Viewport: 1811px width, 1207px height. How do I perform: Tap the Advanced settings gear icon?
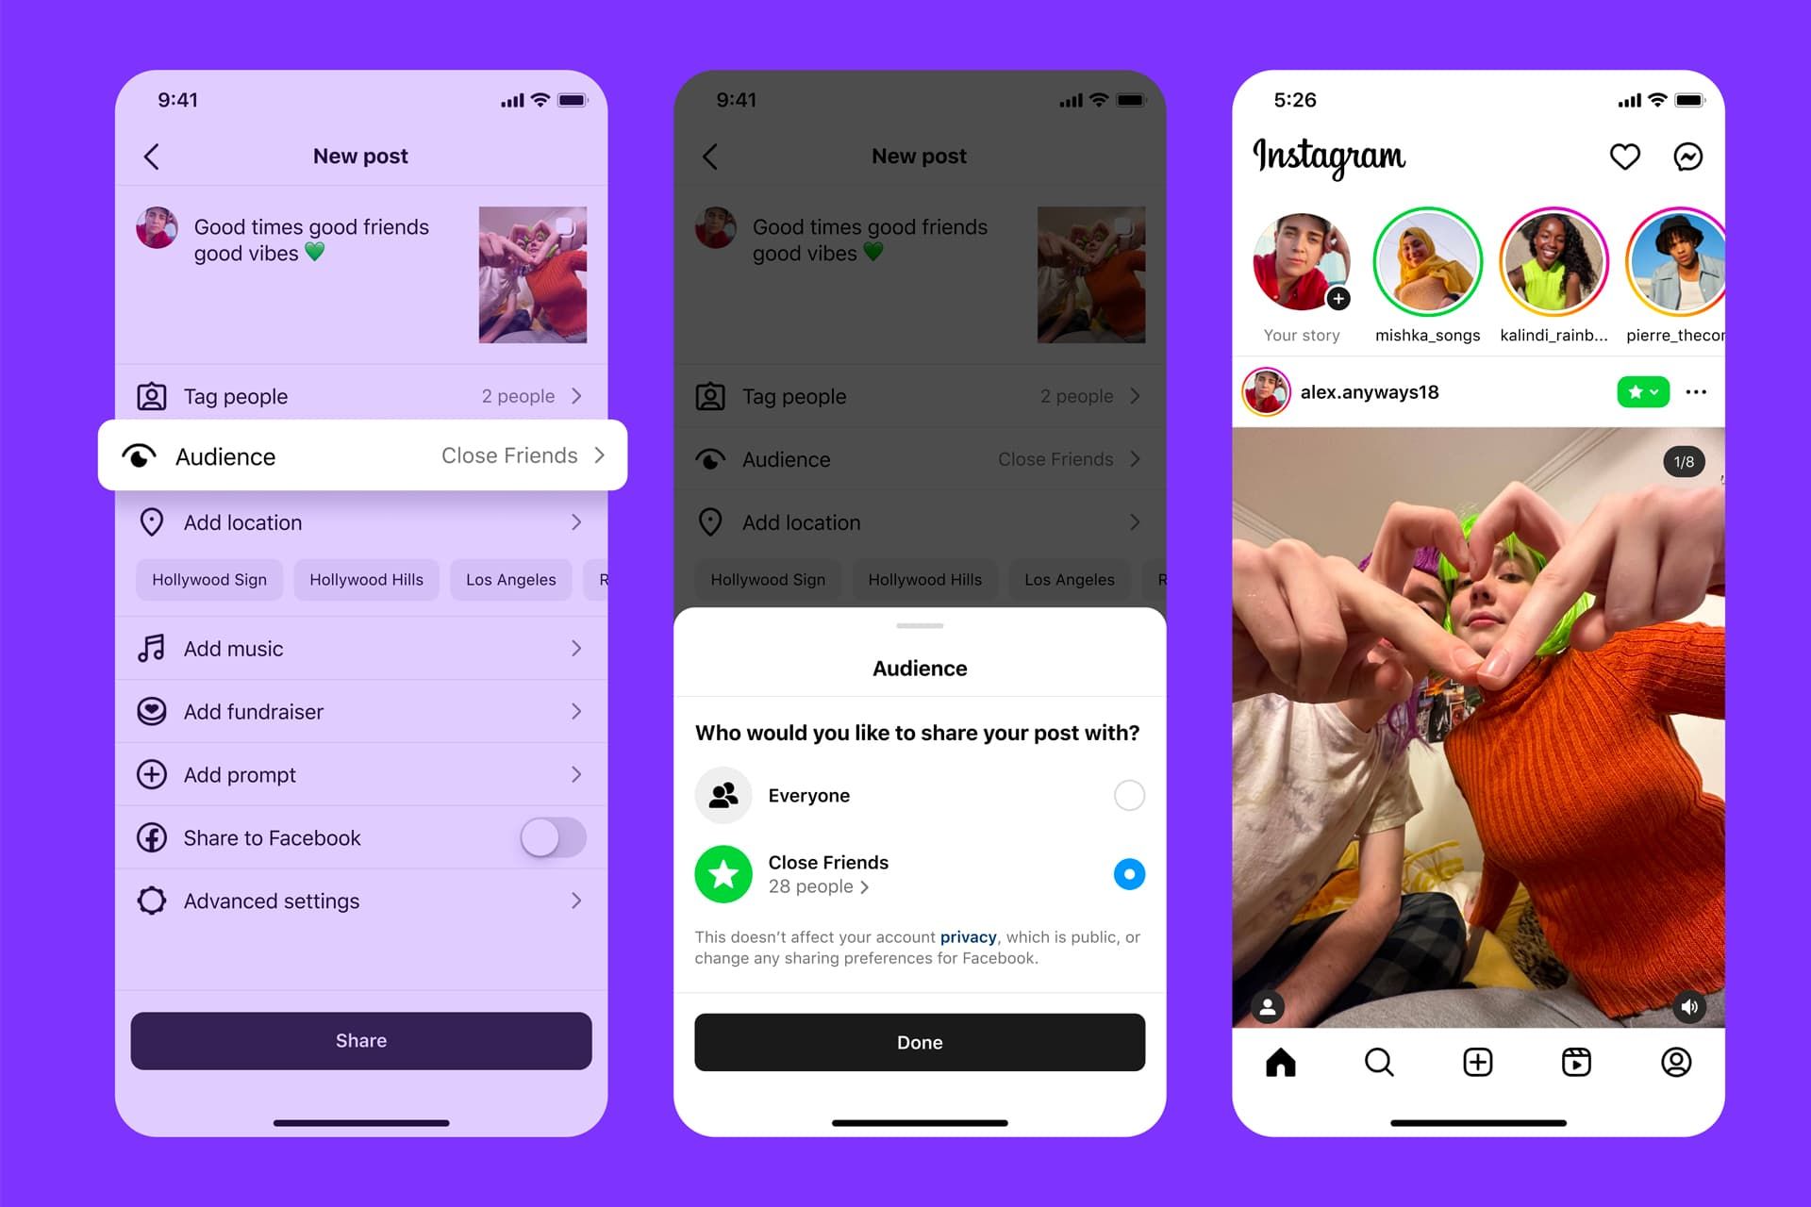[151, 899]
